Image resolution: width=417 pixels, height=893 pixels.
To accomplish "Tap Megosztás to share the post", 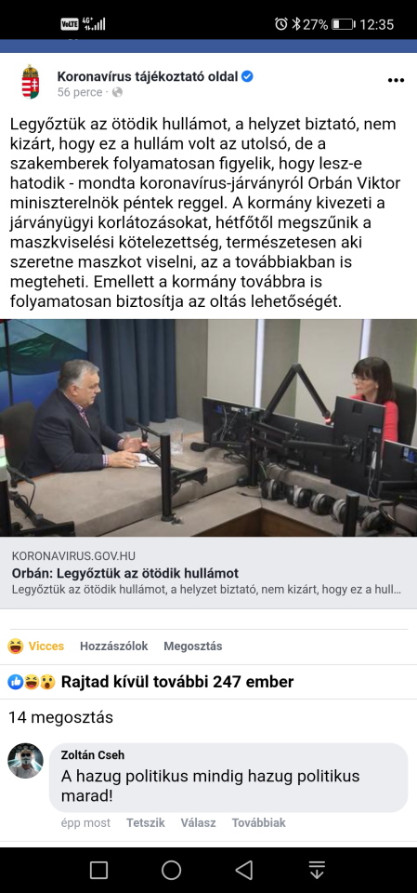I will (193, 646).
